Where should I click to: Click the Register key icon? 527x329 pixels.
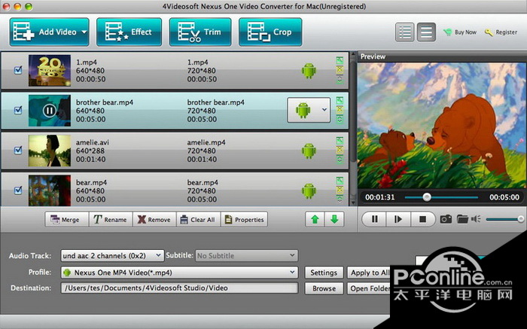[489, 32]
